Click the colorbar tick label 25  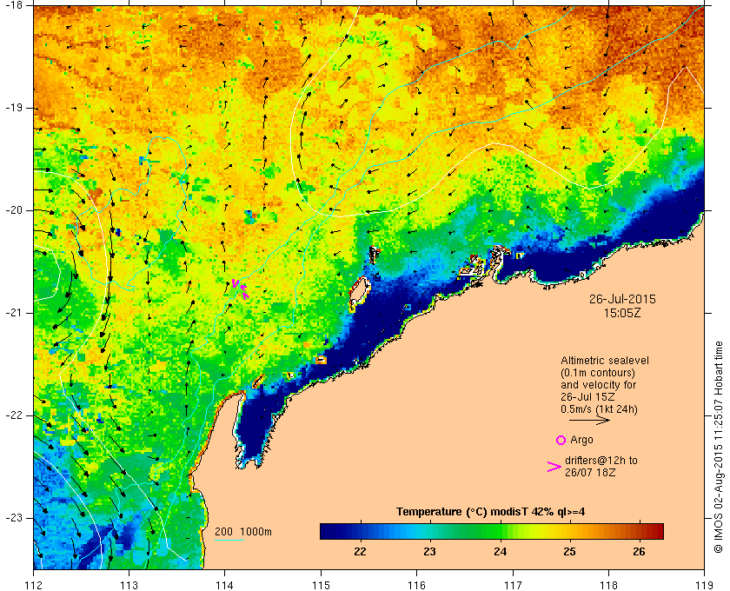[x=569, y=551]
